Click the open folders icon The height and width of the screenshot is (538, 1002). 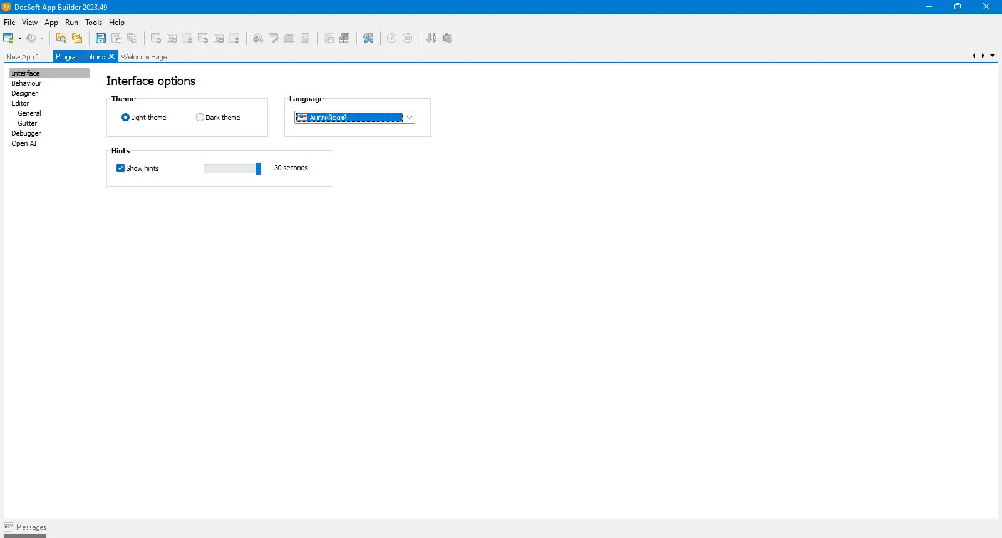[x=77, y=38]
